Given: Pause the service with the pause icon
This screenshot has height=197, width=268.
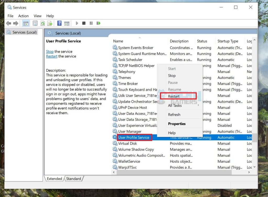Looking at the screenshot, I should (91, 23).
